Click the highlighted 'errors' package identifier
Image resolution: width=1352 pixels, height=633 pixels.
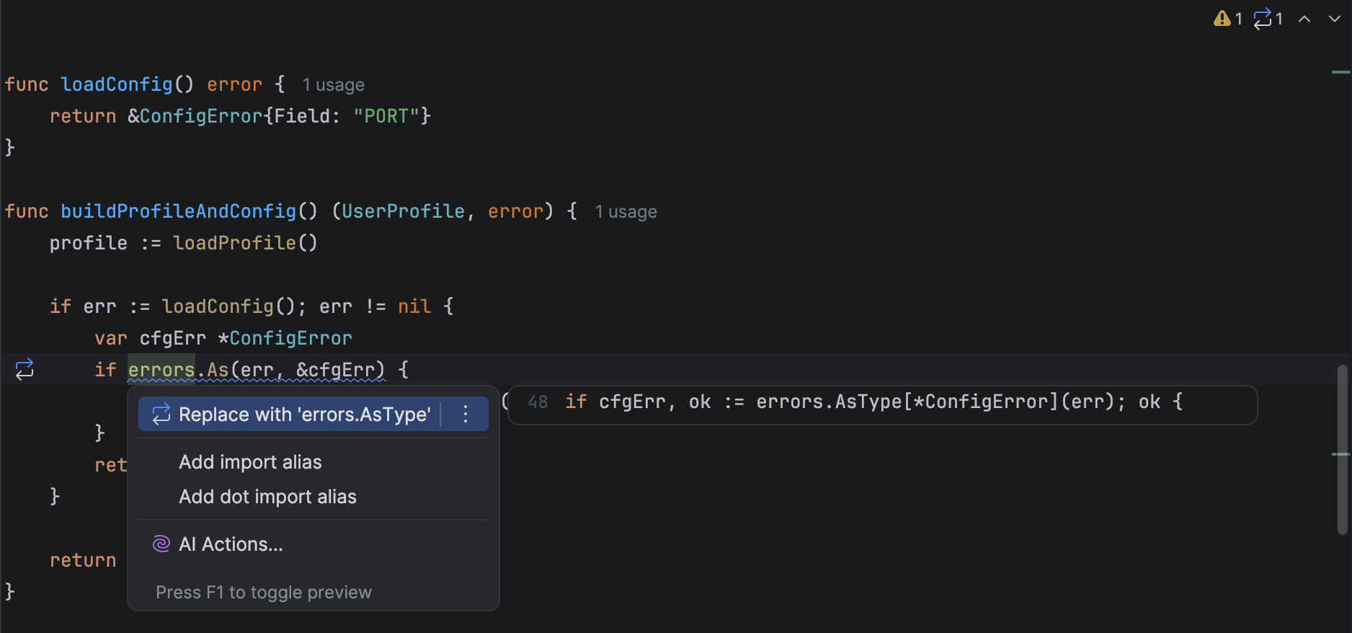point(161,370)
